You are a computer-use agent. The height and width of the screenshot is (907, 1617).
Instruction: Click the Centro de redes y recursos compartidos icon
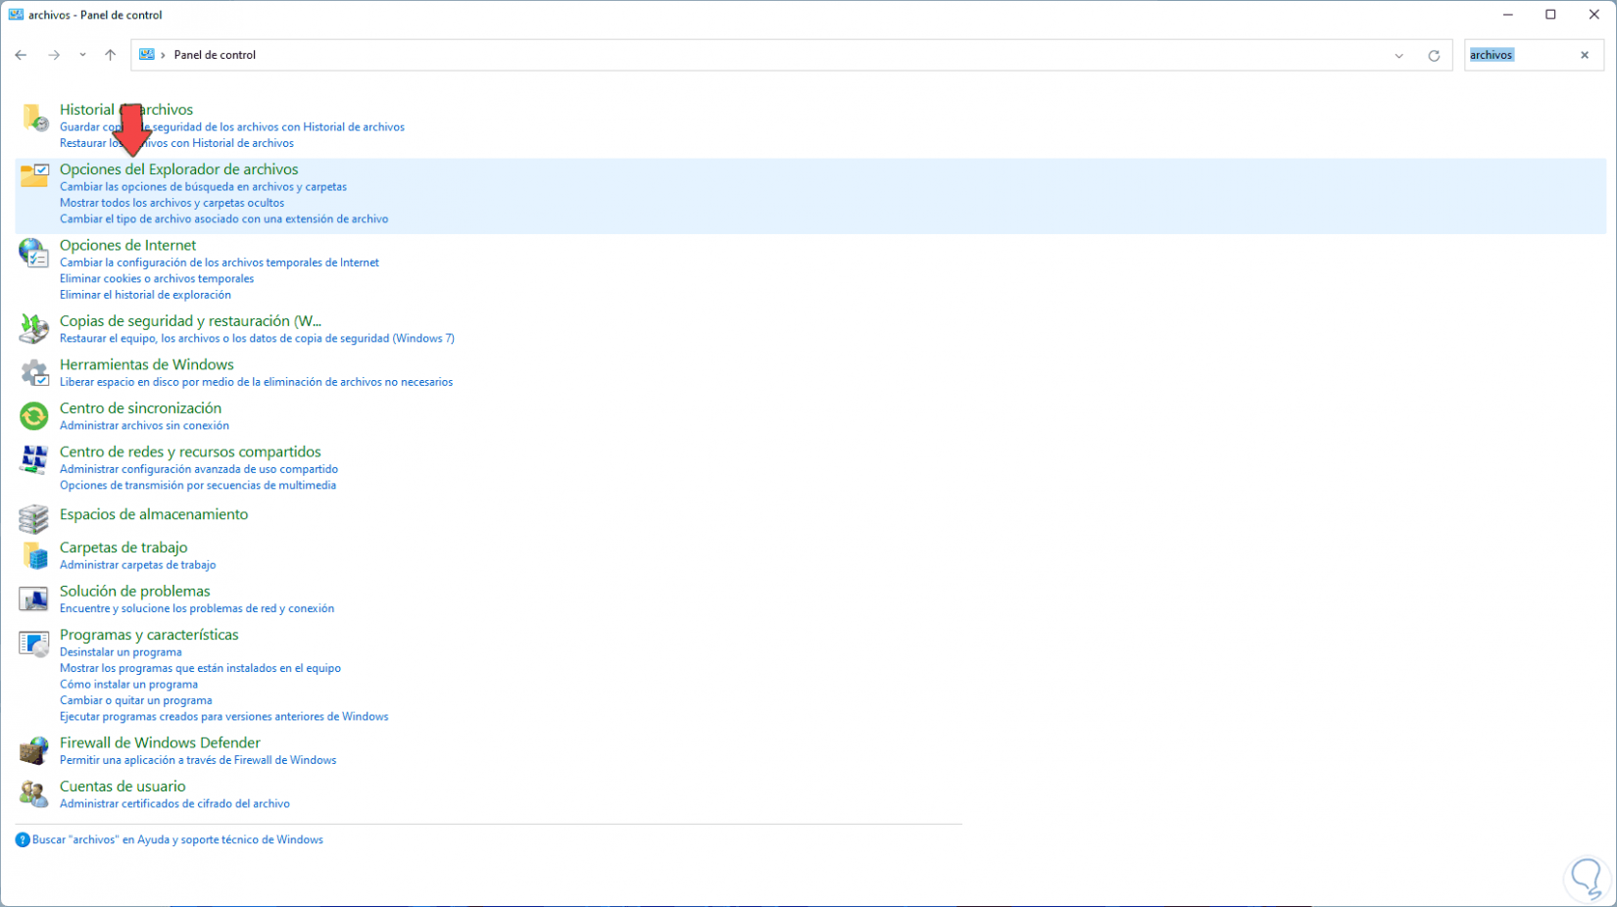34,459
